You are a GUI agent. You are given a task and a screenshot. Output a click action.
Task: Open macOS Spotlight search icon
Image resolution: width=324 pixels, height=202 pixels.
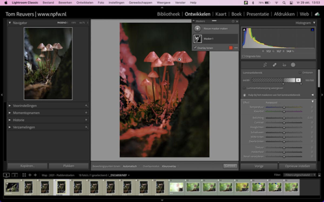(284, 2)
